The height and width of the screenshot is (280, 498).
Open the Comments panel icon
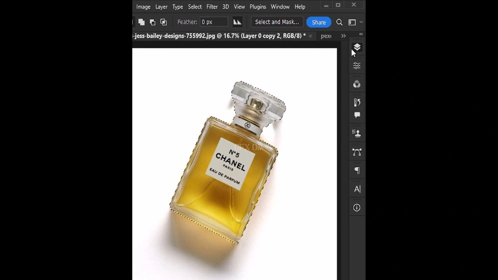tap(357, 114)
